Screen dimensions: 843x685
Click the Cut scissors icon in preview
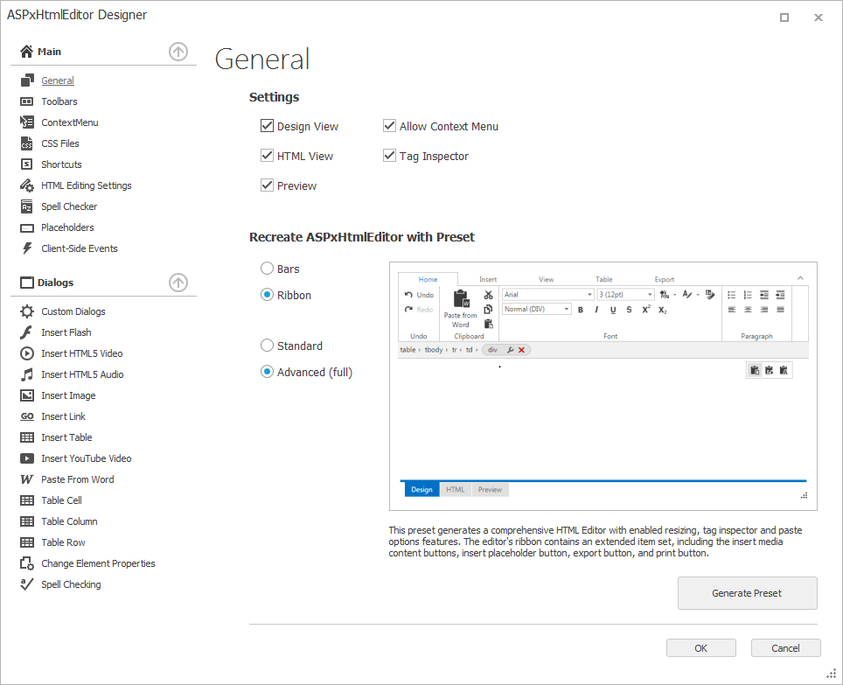pyautogui.click(x=488, y=295)
